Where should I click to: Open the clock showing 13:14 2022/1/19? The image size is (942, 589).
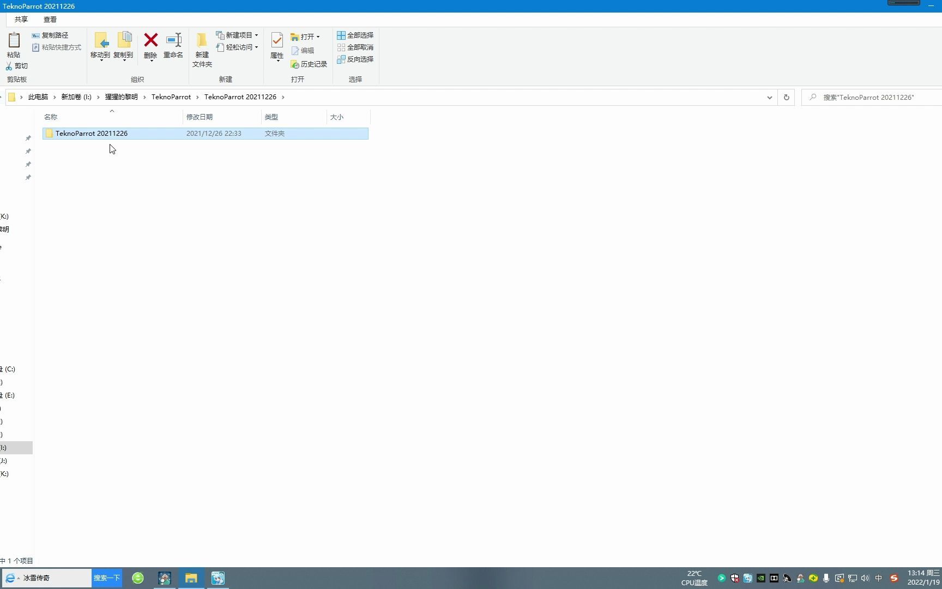pos(923,578)
